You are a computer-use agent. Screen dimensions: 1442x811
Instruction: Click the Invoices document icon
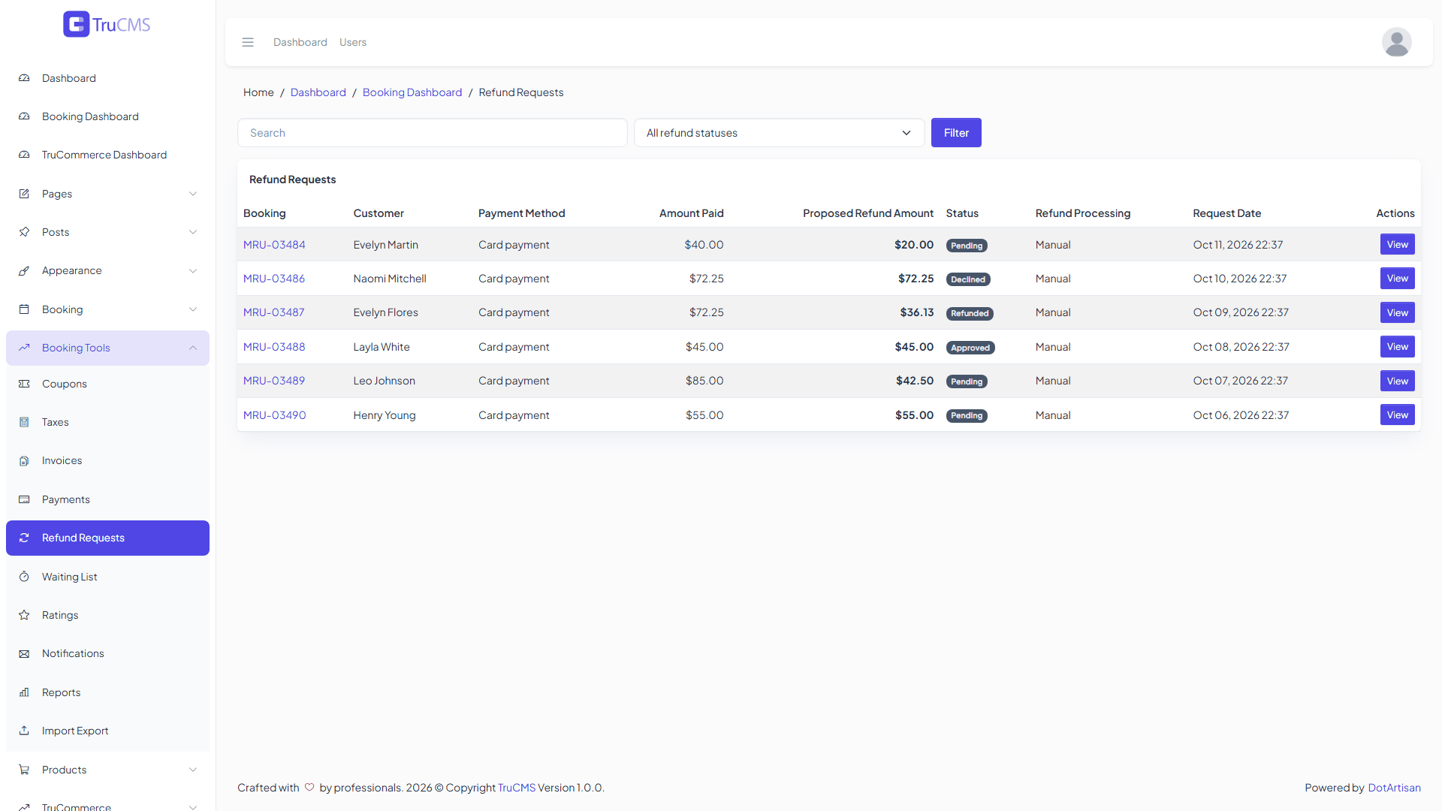tap(24, 461)
